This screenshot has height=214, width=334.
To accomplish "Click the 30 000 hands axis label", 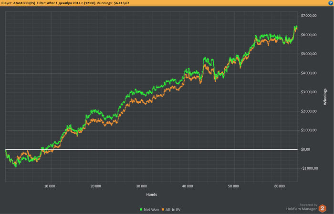I will [142, 186].
